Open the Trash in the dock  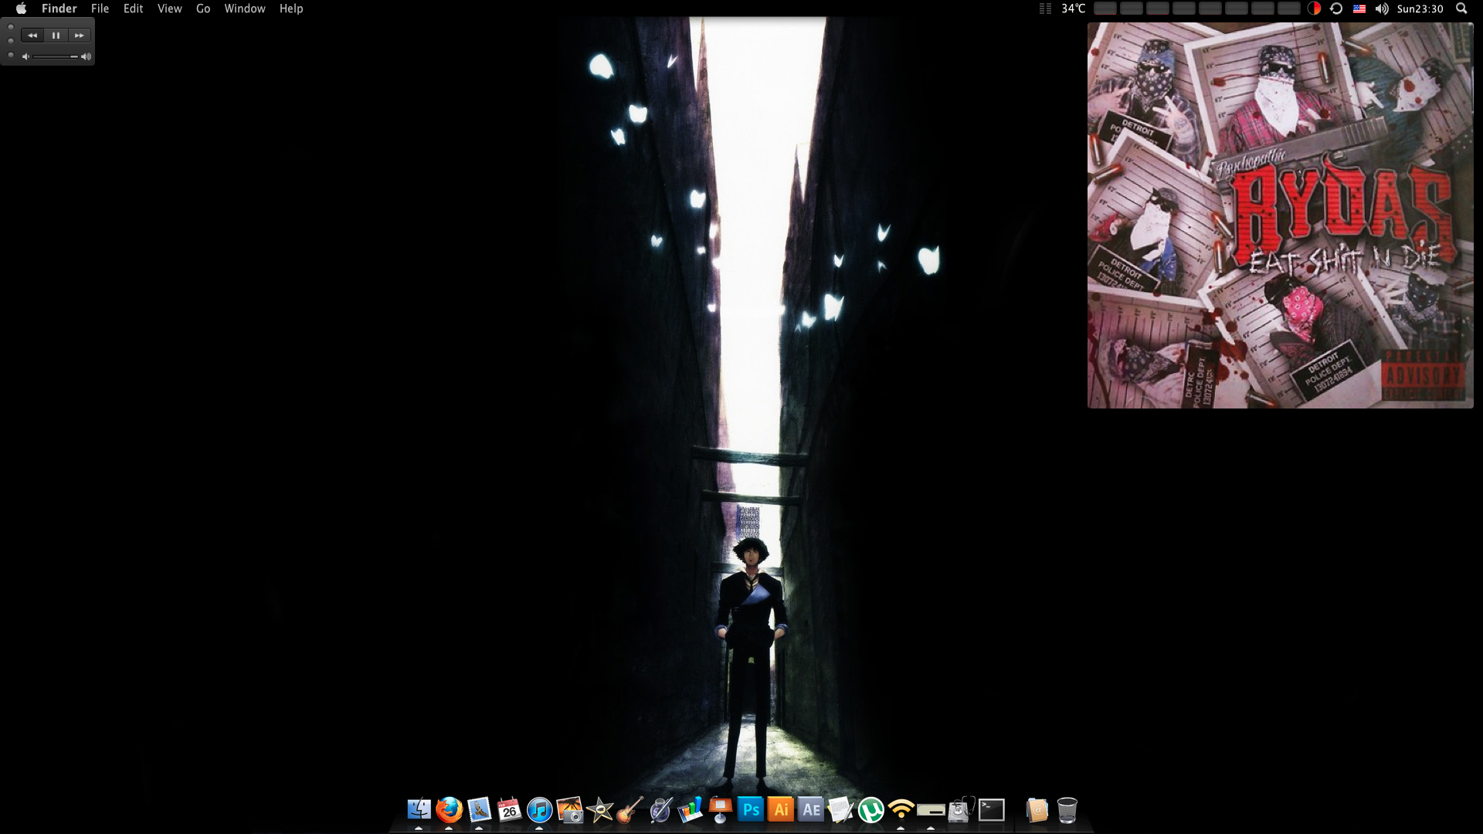(x=1067, y=809)
